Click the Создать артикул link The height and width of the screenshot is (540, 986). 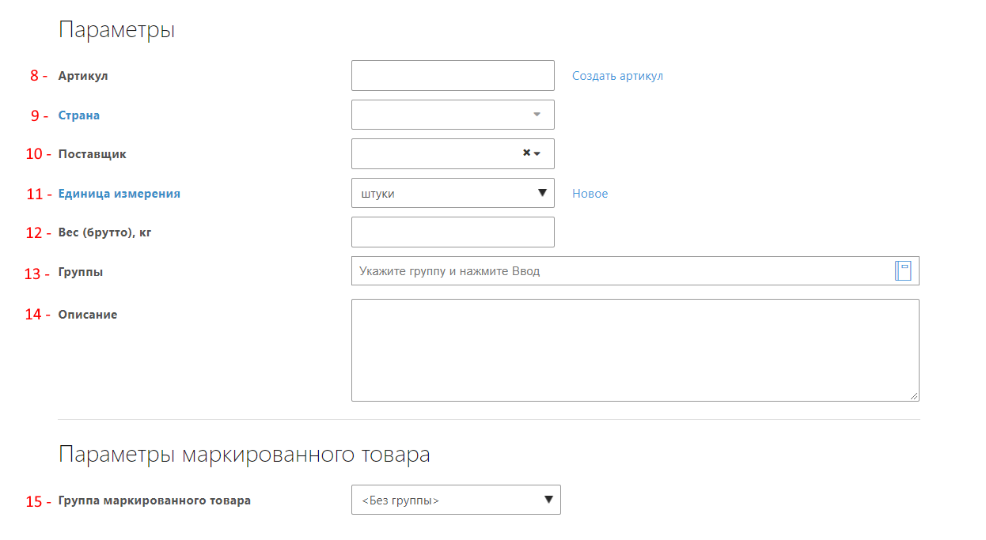coord(617,76)
